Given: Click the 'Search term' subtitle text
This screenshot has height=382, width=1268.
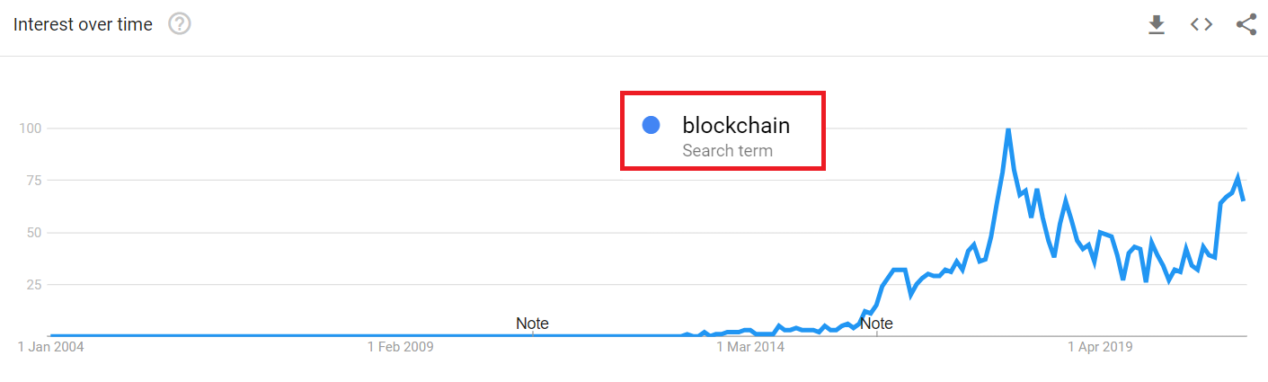Looking at the screenshot, I should click(x=727, y=150).
